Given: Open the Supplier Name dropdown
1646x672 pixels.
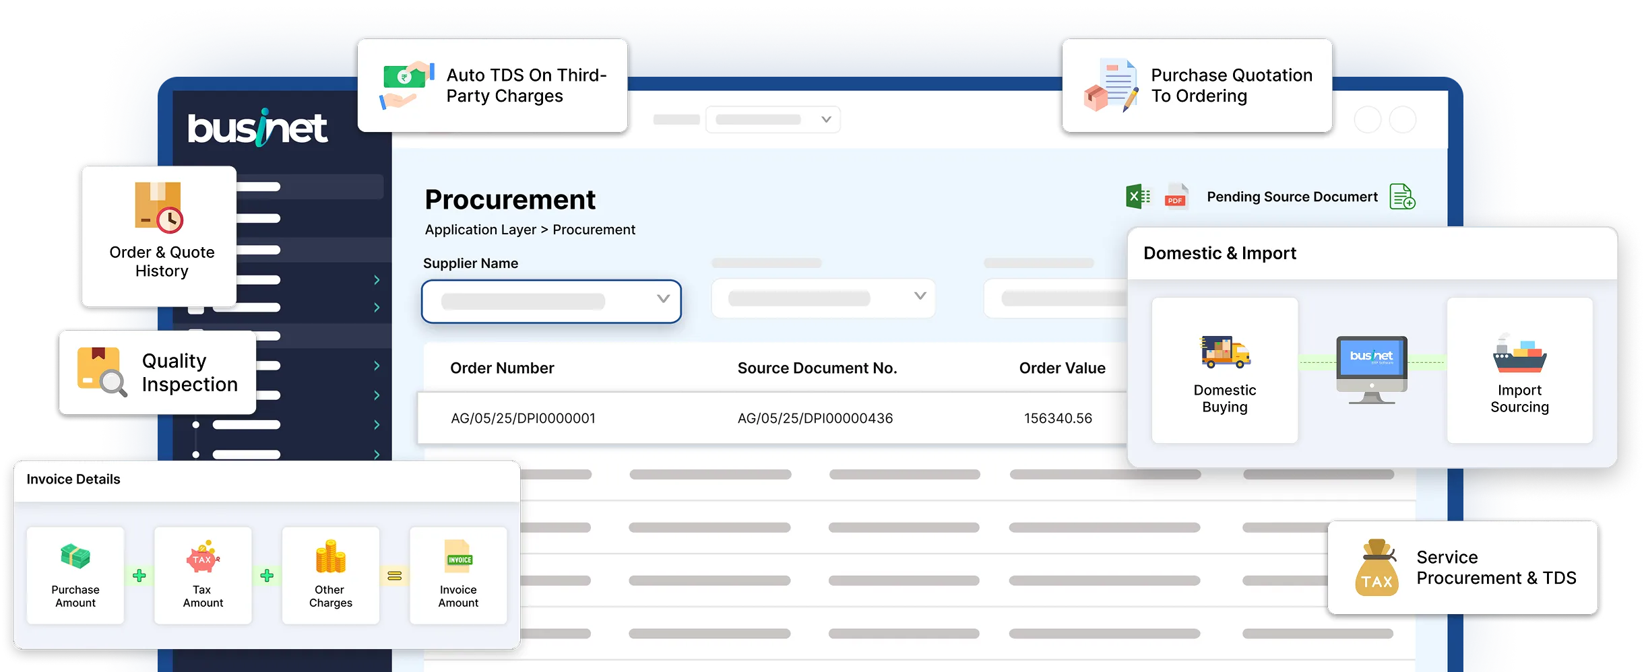Looking at the screenshot, I should click(551, 301).
